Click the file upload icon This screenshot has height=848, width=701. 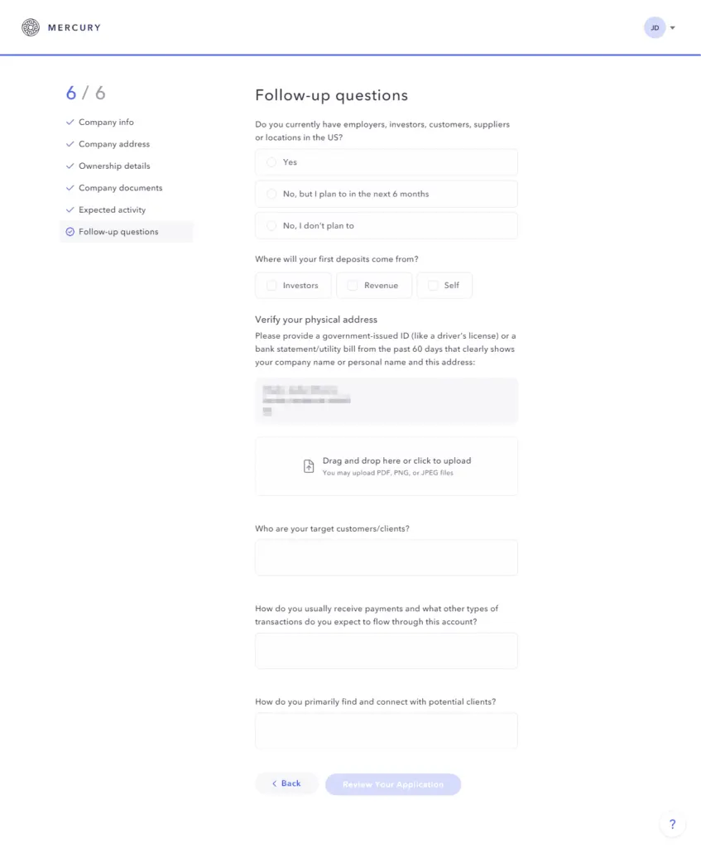tap(309, 466)
